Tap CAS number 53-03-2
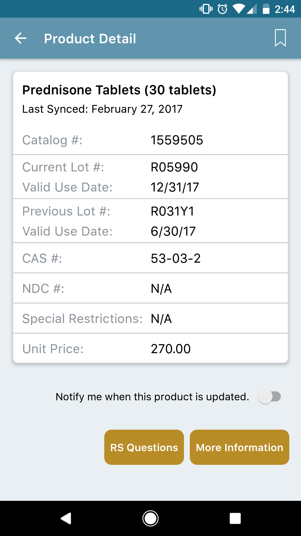This screenshot has width=301, height=536. pos(176,259)
